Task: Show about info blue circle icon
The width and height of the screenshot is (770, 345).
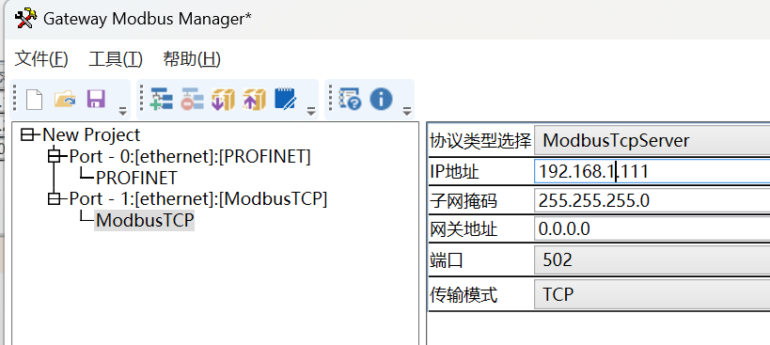Action: 381,99
